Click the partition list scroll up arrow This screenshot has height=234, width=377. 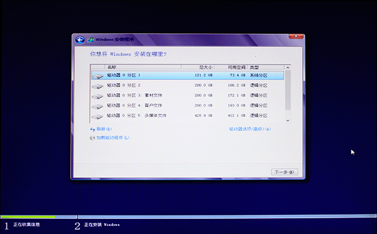pos(288,68)
